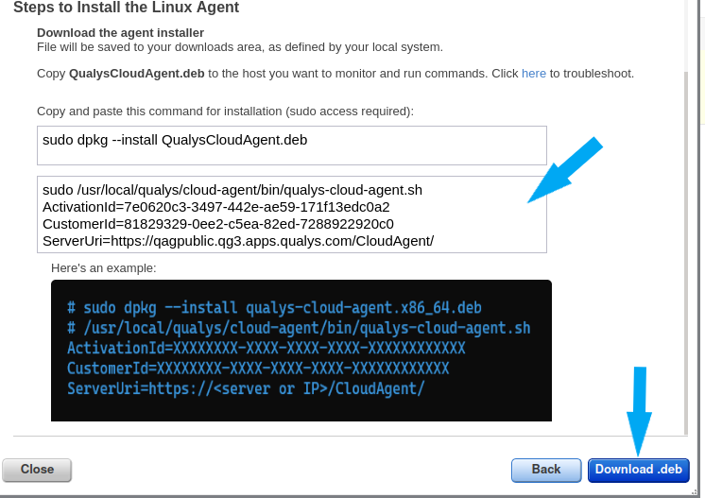Click the 'Steps to Install the Linux Agent' heading
Screen dimensions: 705x498
(x=127, y=8)
